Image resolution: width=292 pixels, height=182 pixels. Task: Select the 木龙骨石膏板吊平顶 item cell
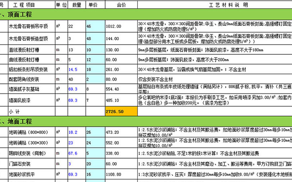pyautogui.click(x=32, y=26)
